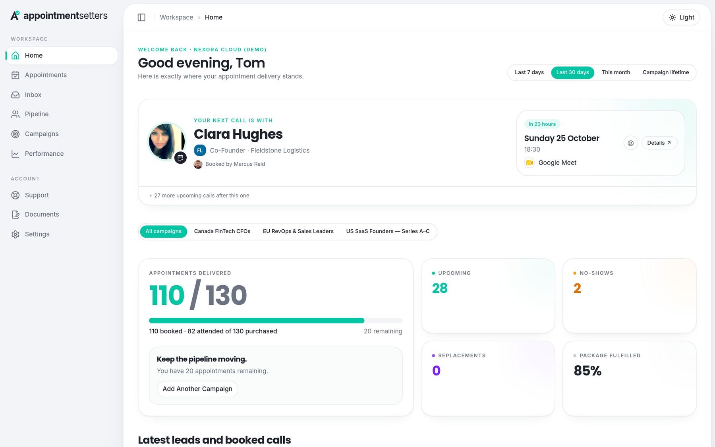This screenshot has height=447, width=715.
Task: Open the Replacements 0 stat card
Action: (x=488, y=379)
